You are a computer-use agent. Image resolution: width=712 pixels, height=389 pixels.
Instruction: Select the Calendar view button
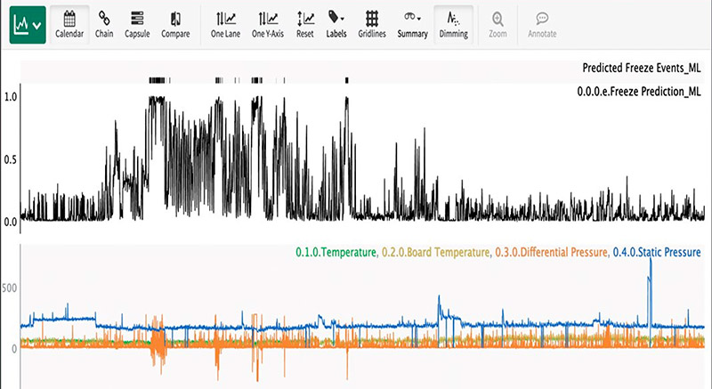point(69,24)
